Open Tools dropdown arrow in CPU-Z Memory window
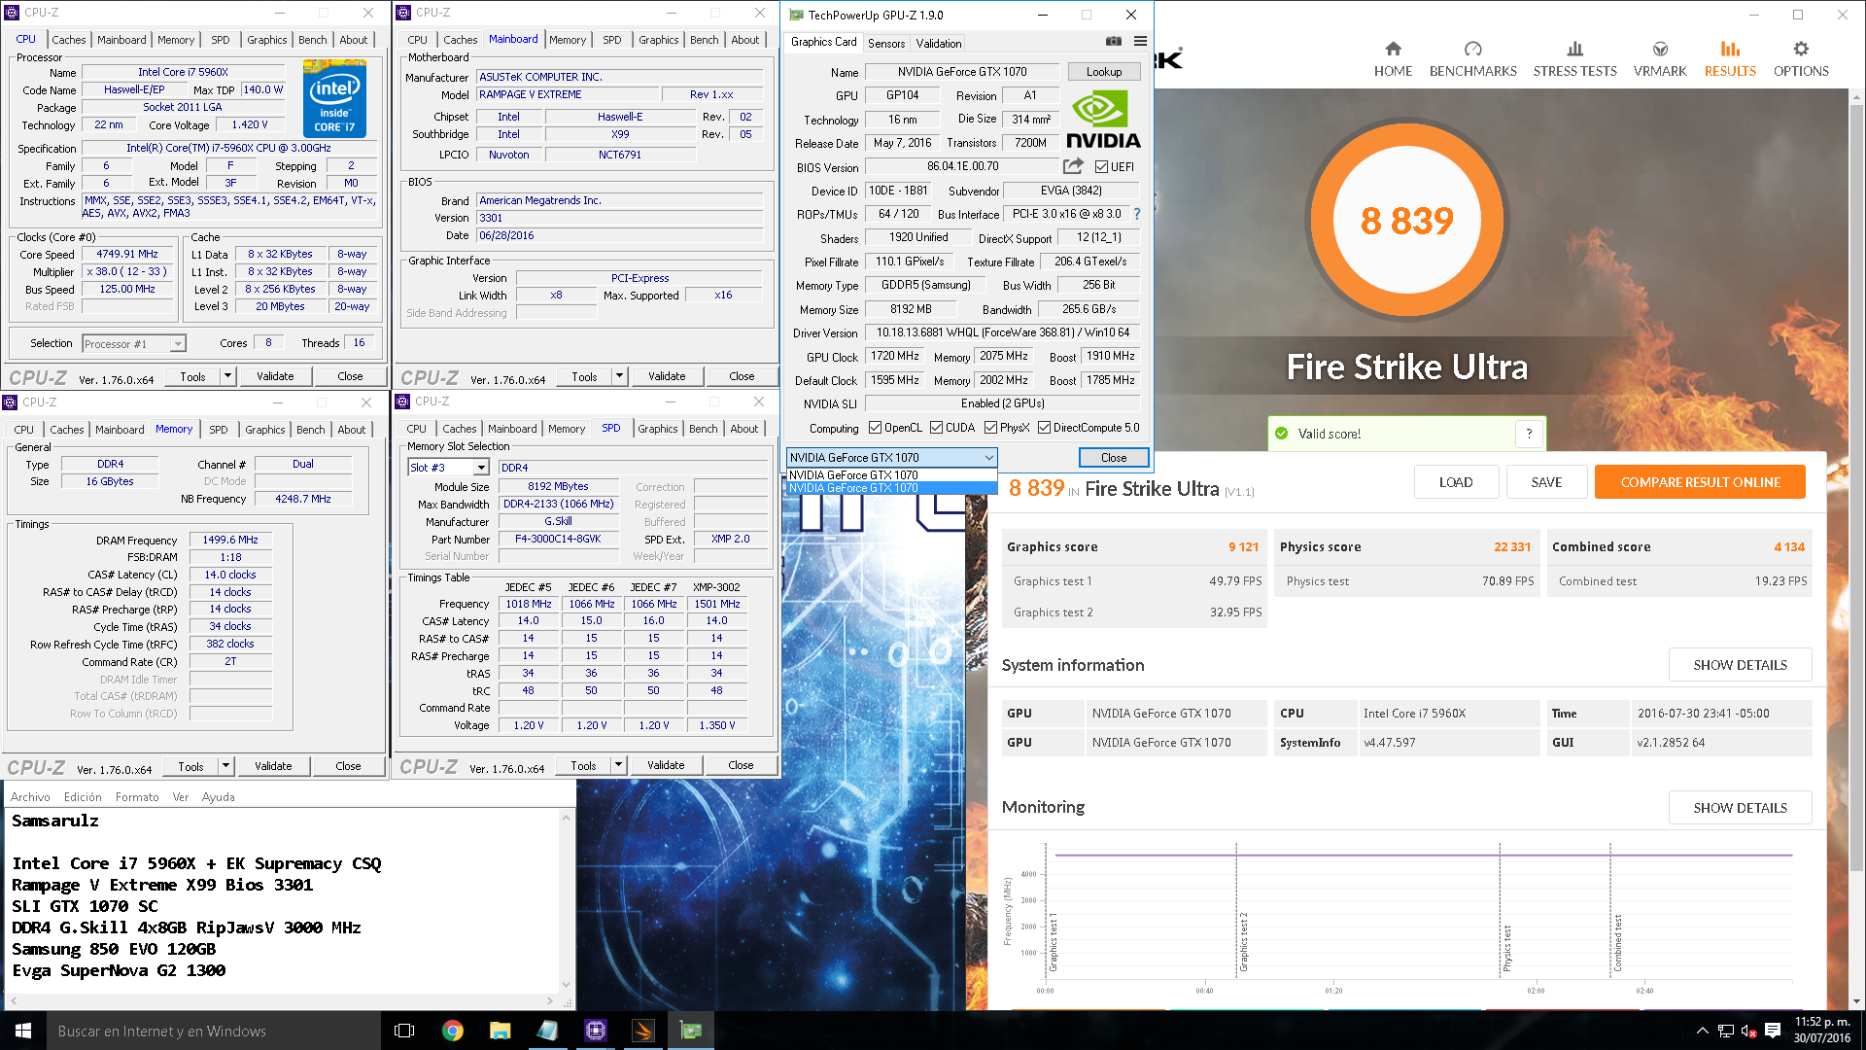Viewport: 1866px width, 1050px height. pyautogui.click(x=225, y=766)
